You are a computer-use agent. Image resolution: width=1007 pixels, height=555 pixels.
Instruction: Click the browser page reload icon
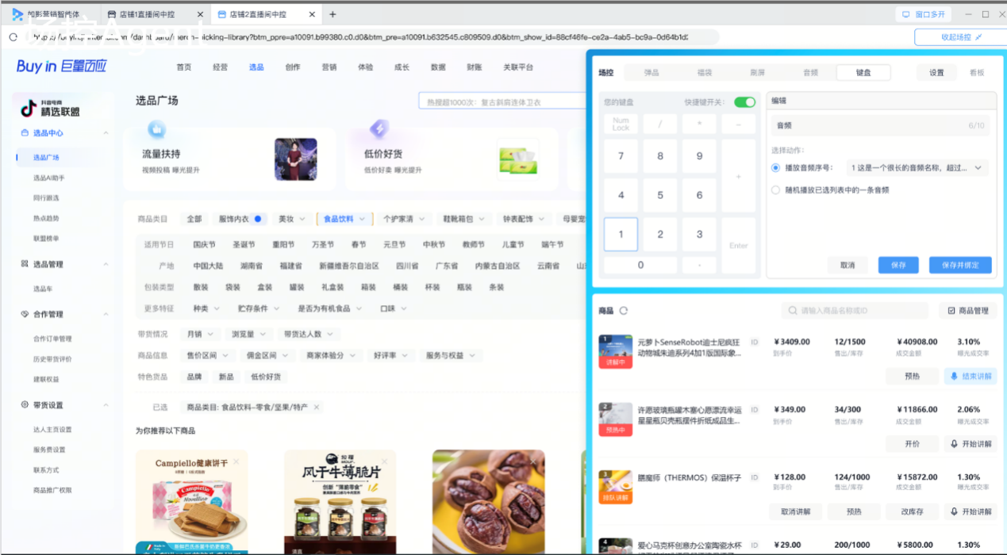(x=11, y=36)
